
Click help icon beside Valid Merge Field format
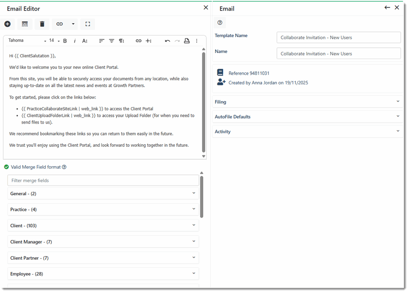64,167
